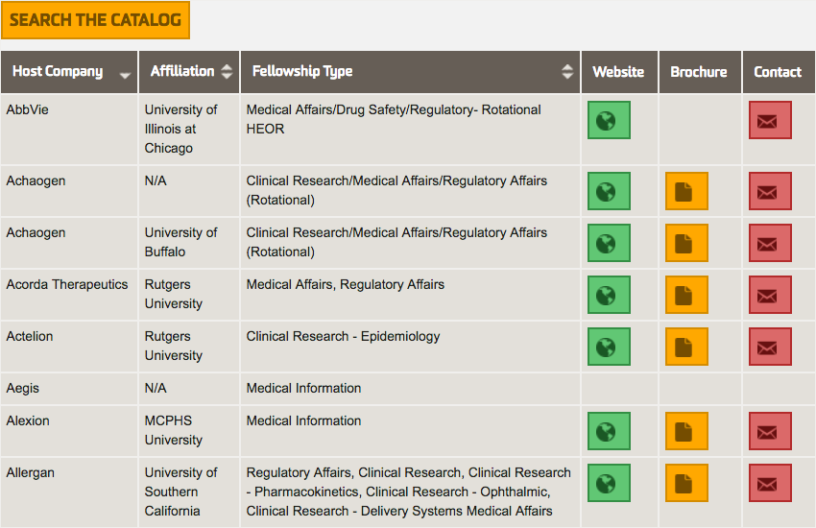Screen dimensions: 816x528
Task: Click Allergan Regulatory Affairs fellowship description
Action: point(409,492)
